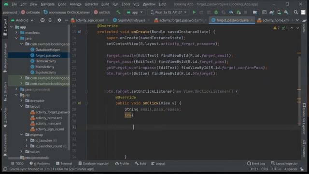Screen dimensions: 309x174
Task: Open the Build Variants side tab
Action: click(x=5, y=145)
